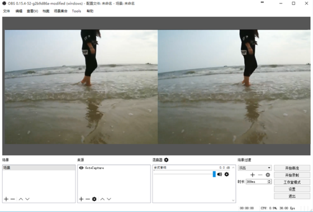Enable 工作室模式 studio mode button

tap(292, 182)
